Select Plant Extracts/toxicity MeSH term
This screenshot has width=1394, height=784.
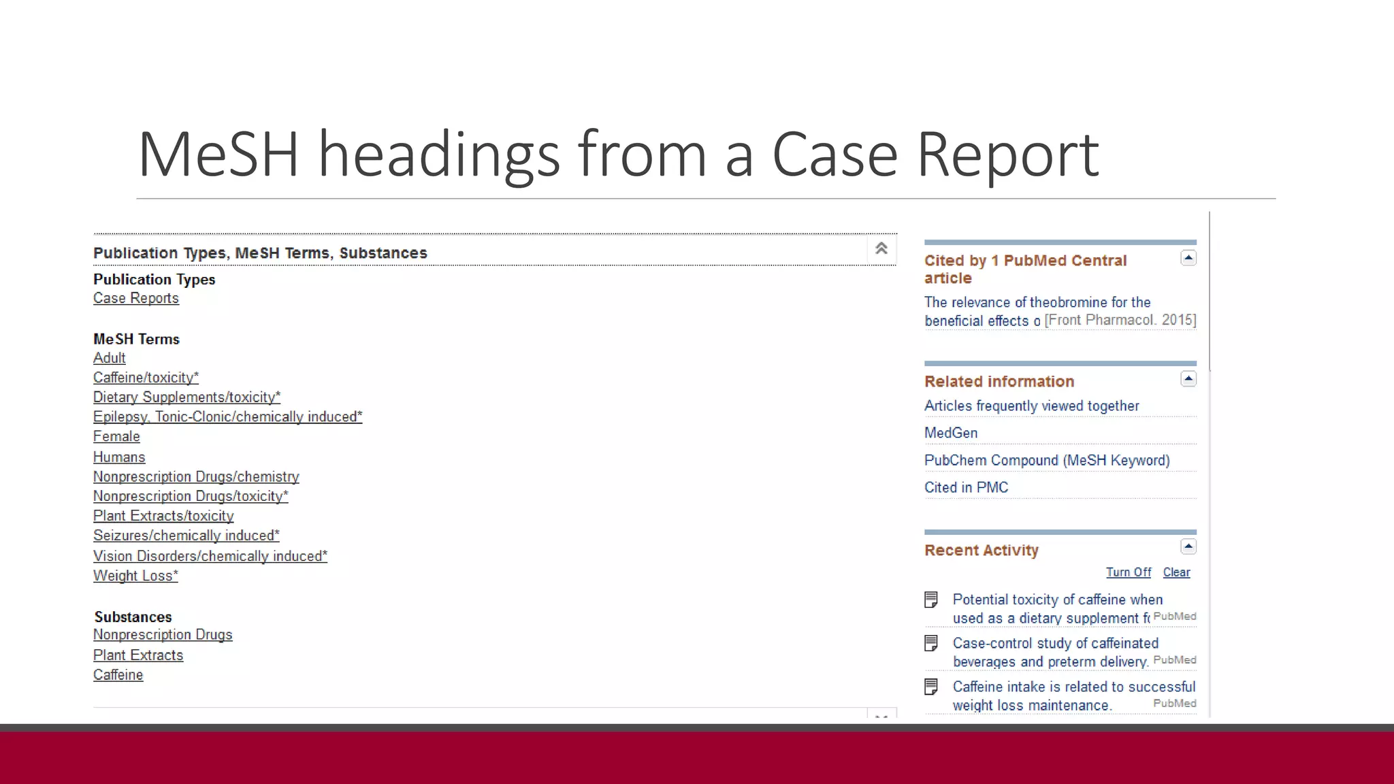click(x=163, y=517)
